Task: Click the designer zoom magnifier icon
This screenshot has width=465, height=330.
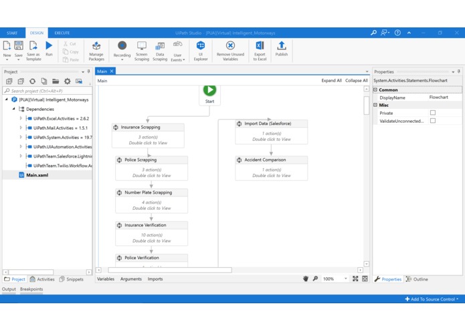Action: [315, 279]
